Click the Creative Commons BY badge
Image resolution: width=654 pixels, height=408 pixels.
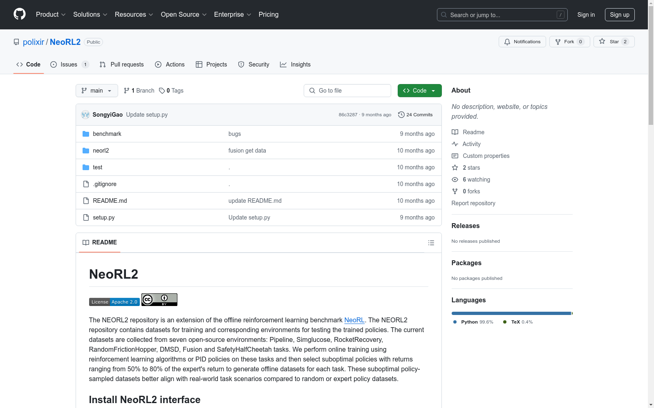pos(159,299)
